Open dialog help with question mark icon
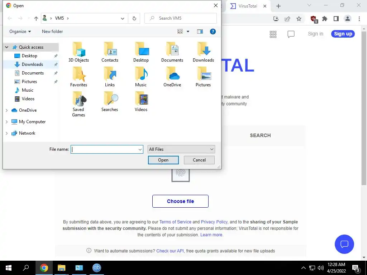 tap(213, 32)
